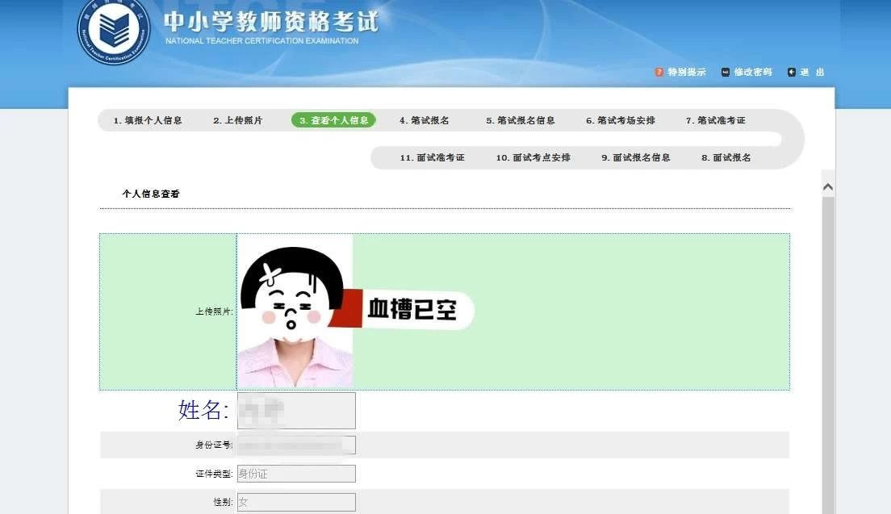The height and width of the screenshot is (514, 891).
Task: Click the uploaded photo thumbnail
Action: pyautogui.click(x=295, y=311)
